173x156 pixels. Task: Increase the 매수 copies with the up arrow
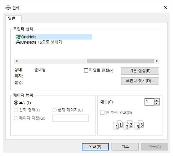click(157, 100)
